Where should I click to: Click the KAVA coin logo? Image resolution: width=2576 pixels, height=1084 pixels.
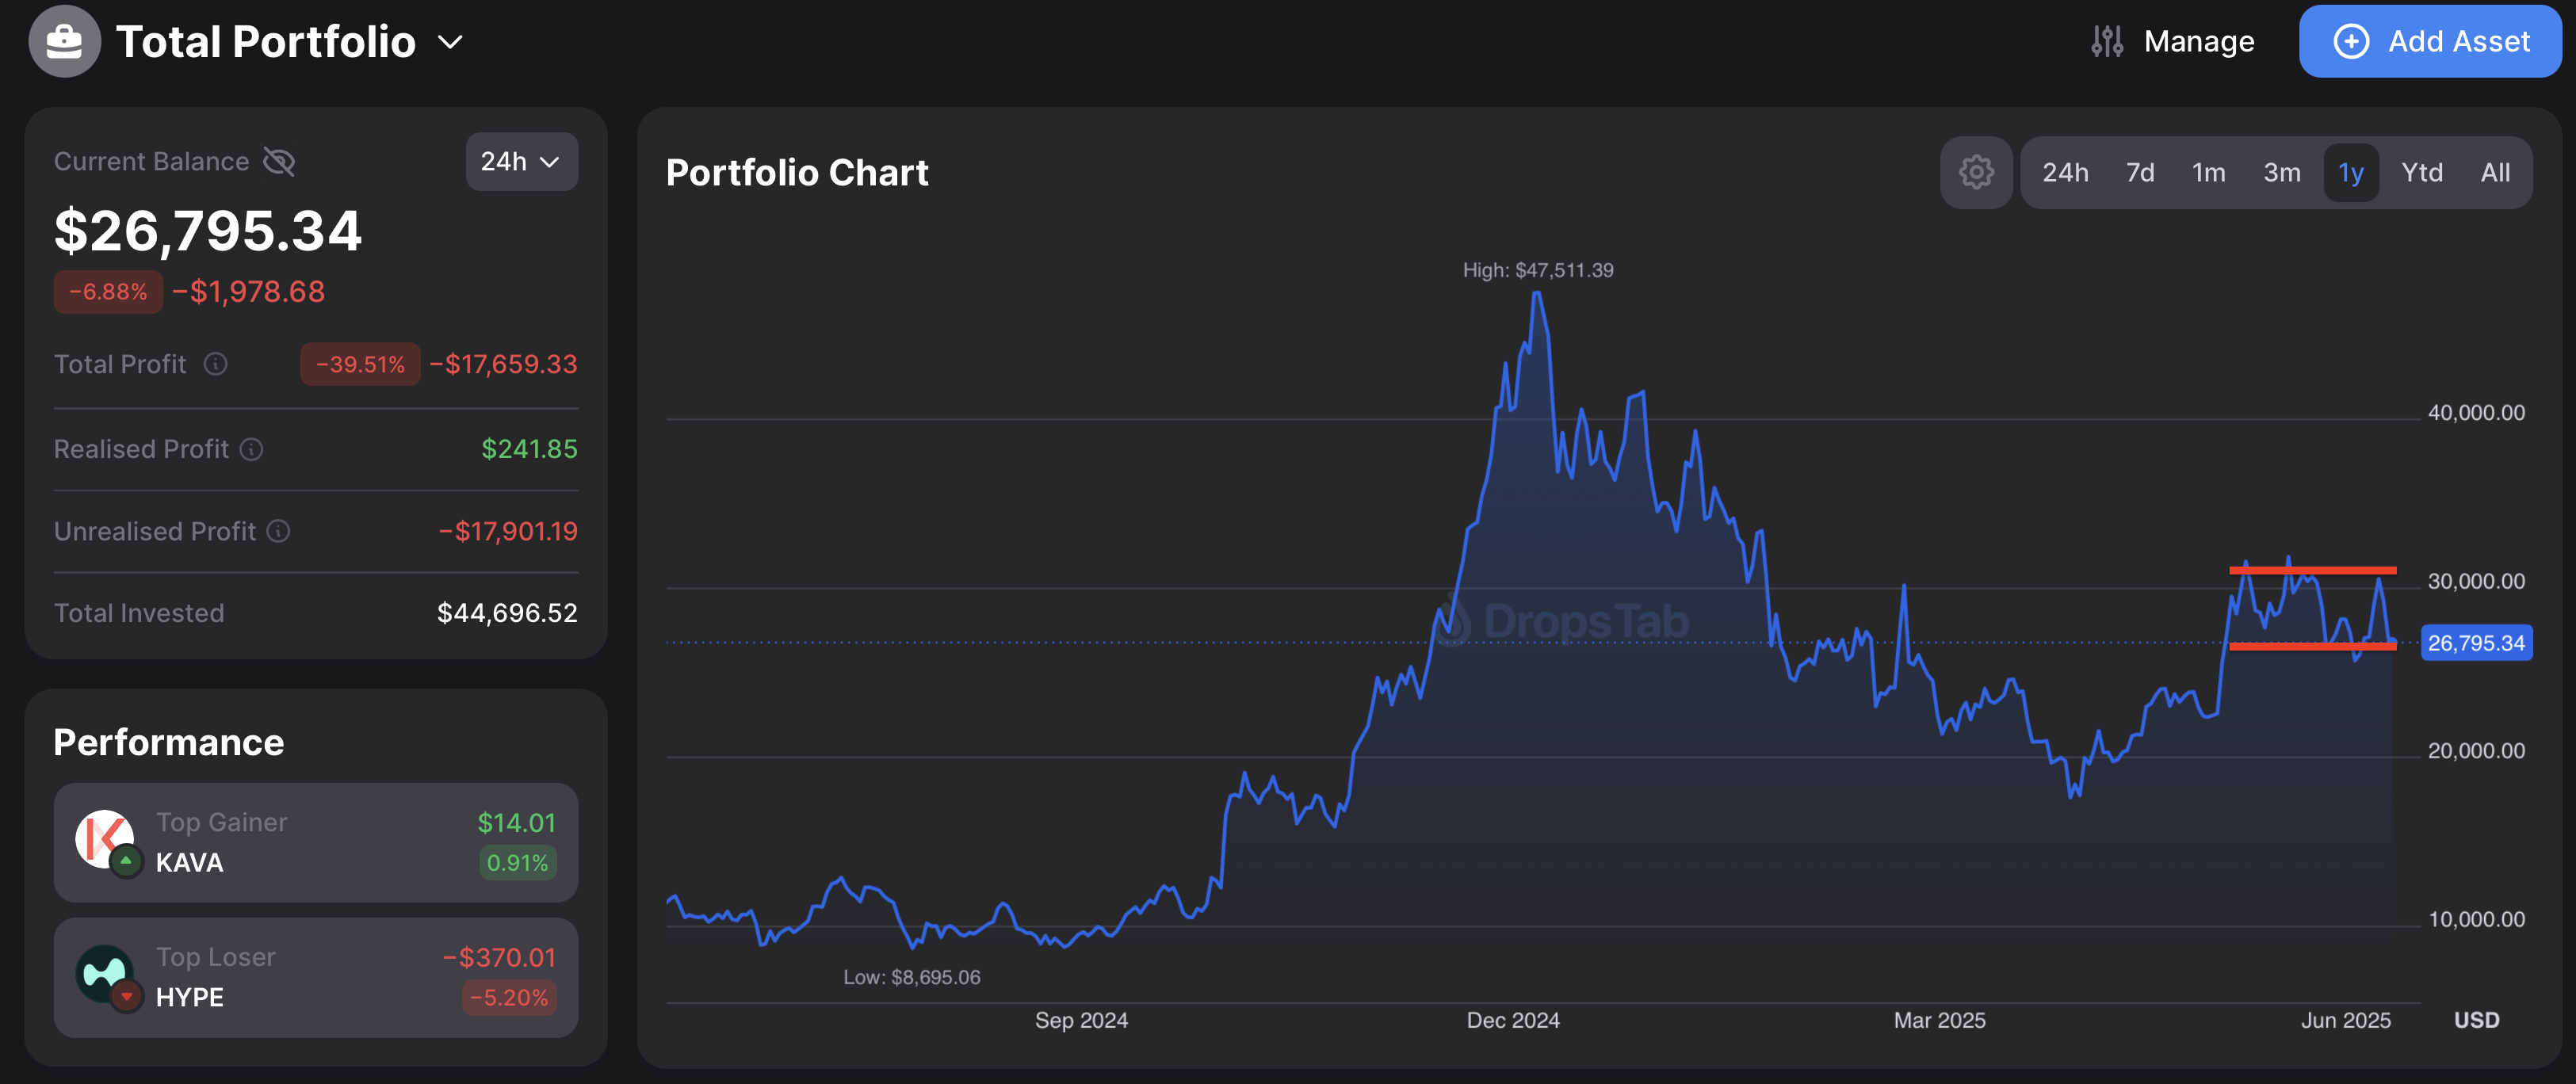105,840
